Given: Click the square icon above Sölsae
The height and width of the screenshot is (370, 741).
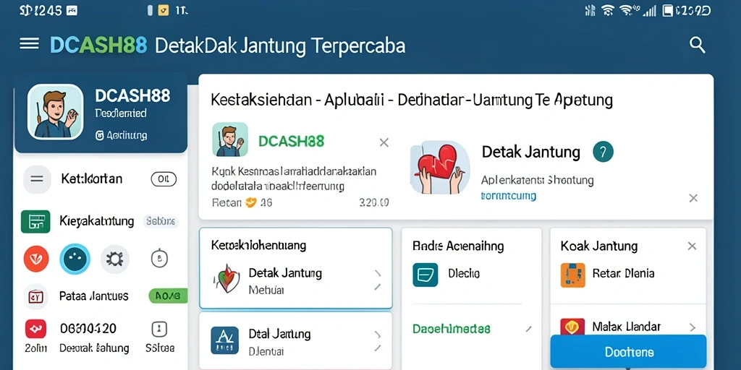Looking at the screenshot, I should click(159, 329).
